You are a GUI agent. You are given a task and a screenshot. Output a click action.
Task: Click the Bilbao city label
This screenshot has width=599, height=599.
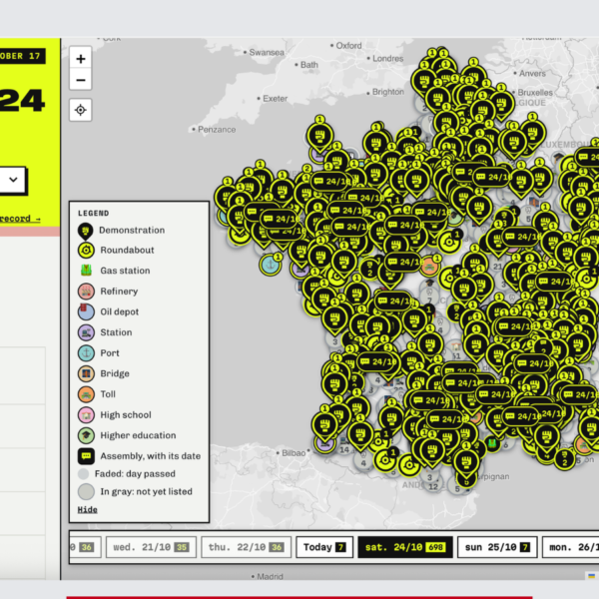(294, 453)
